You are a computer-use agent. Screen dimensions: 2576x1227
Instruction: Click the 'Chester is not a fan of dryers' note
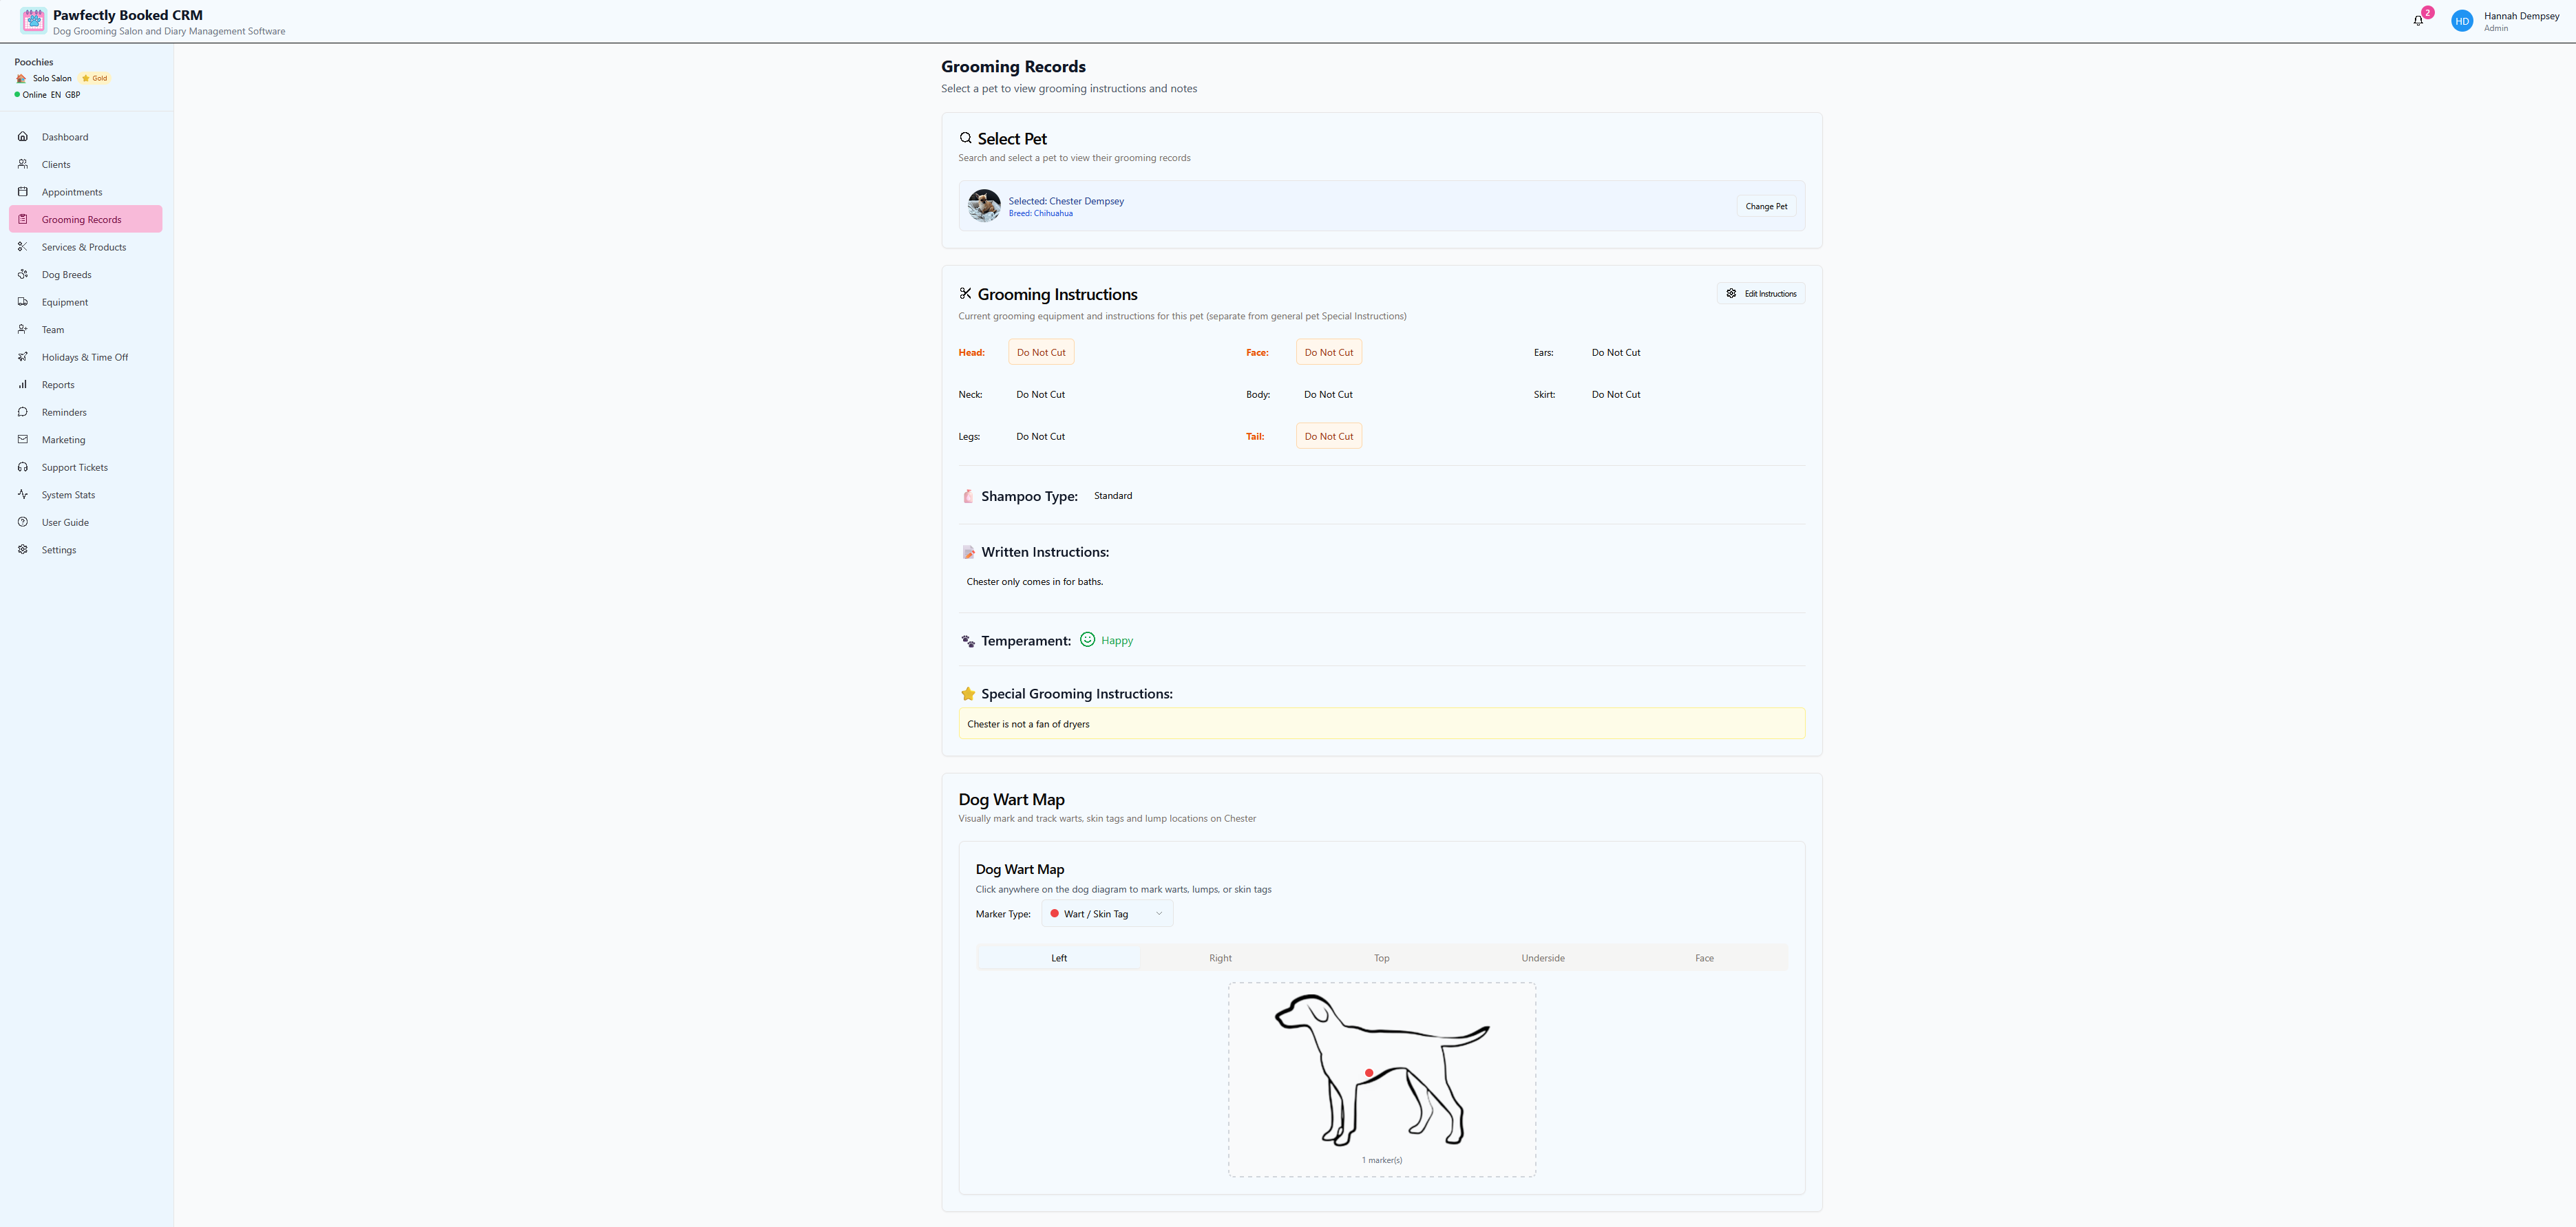1381,724
